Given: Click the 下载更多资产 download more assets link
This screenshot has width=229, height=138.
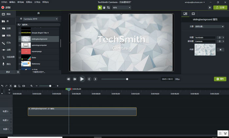Looking at the screenshot, I should coord(39,72).
